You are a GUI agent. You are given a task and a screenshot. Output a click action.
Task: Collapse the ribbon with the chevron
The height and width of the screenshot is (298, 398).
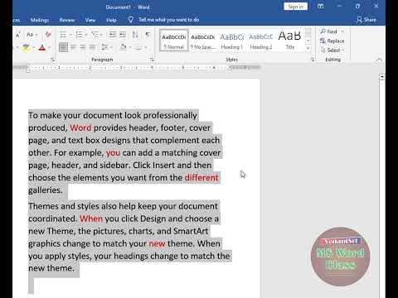[379, 60]
